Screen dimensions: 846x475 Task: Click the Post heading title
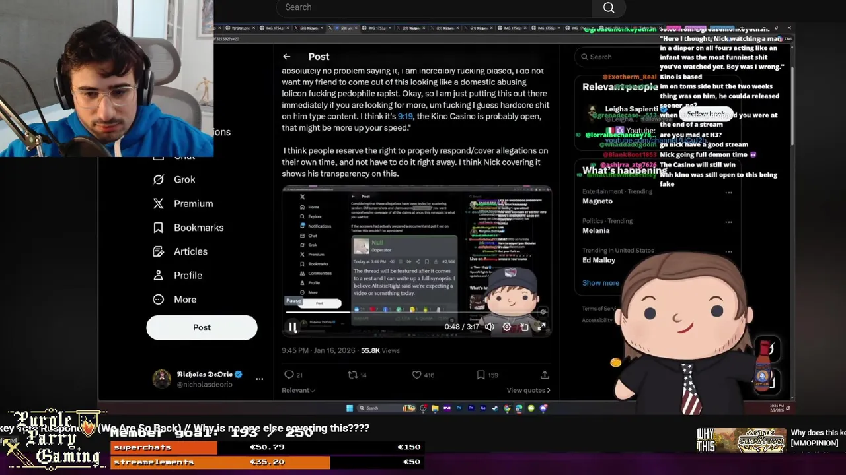point(319,57)
